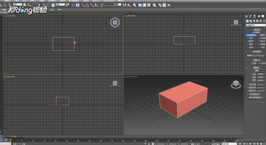Open the Material Editor icon
266x145 pixels.
[x=154, y=5]
